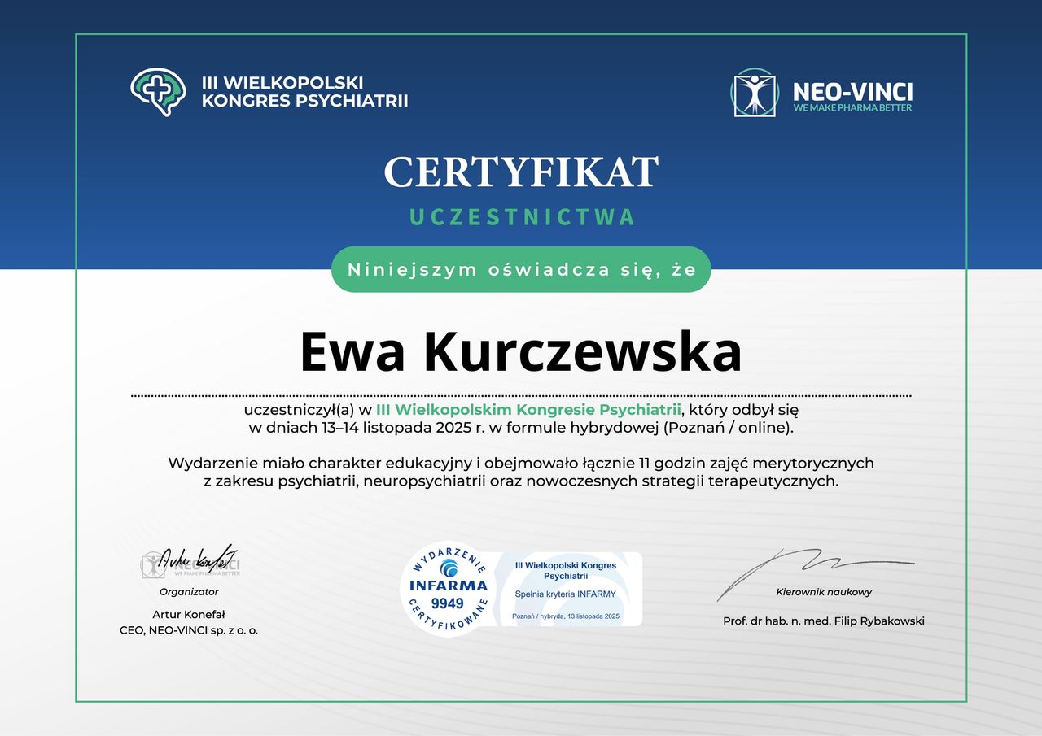The height and width of the screenshot is (736, 1042).
Task: Click Poznań / hybryda date on INFARMA card
Action: pos(565,617)
